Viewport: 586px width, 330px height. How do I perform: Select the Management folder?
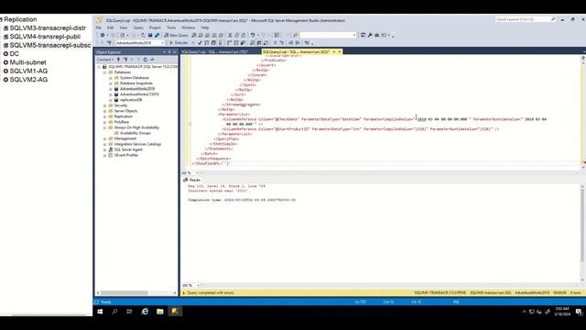pos(125,138)
